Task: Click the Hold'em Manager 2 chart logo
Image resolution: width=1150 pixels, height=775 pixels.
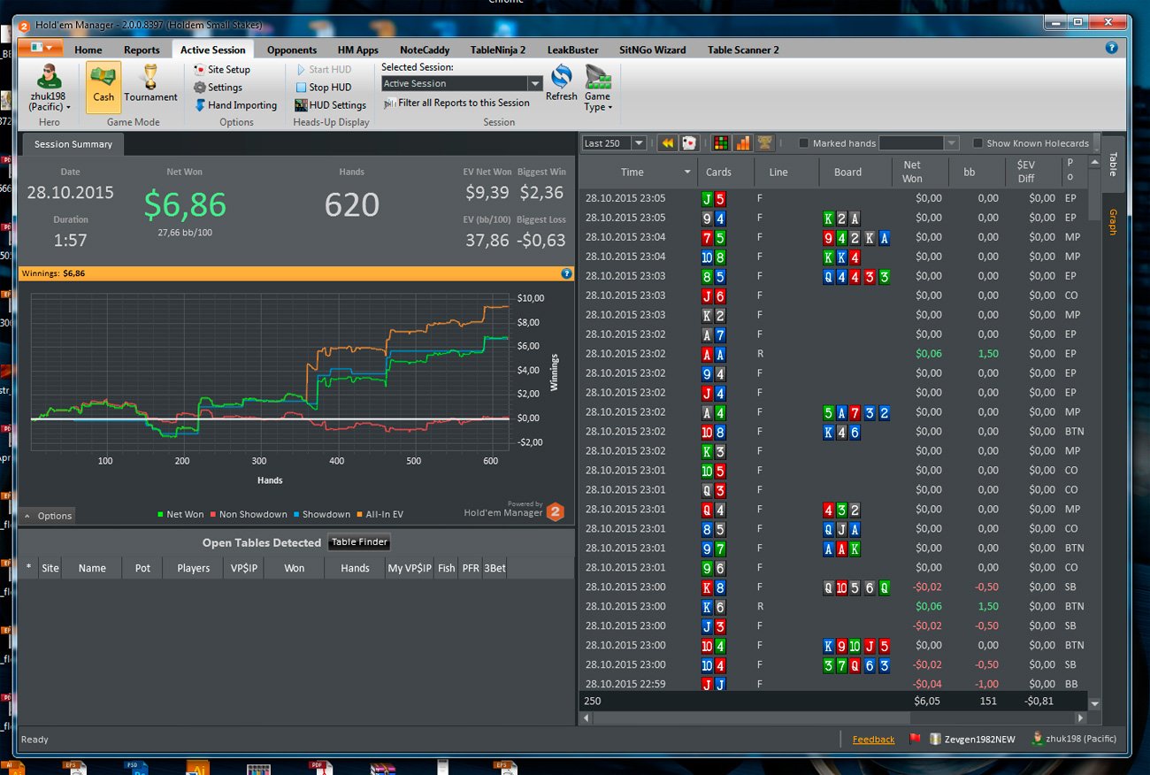Action: click(555, 511)
